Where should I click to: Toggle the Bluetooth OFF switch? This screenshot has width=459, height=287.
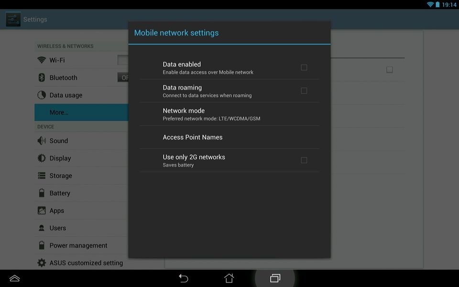tap(123, 77)
